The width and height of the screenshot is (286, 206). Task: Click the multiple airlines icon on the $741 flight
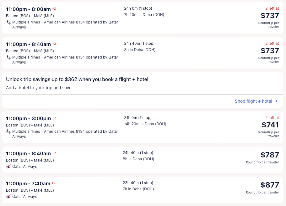coord(8,131)
